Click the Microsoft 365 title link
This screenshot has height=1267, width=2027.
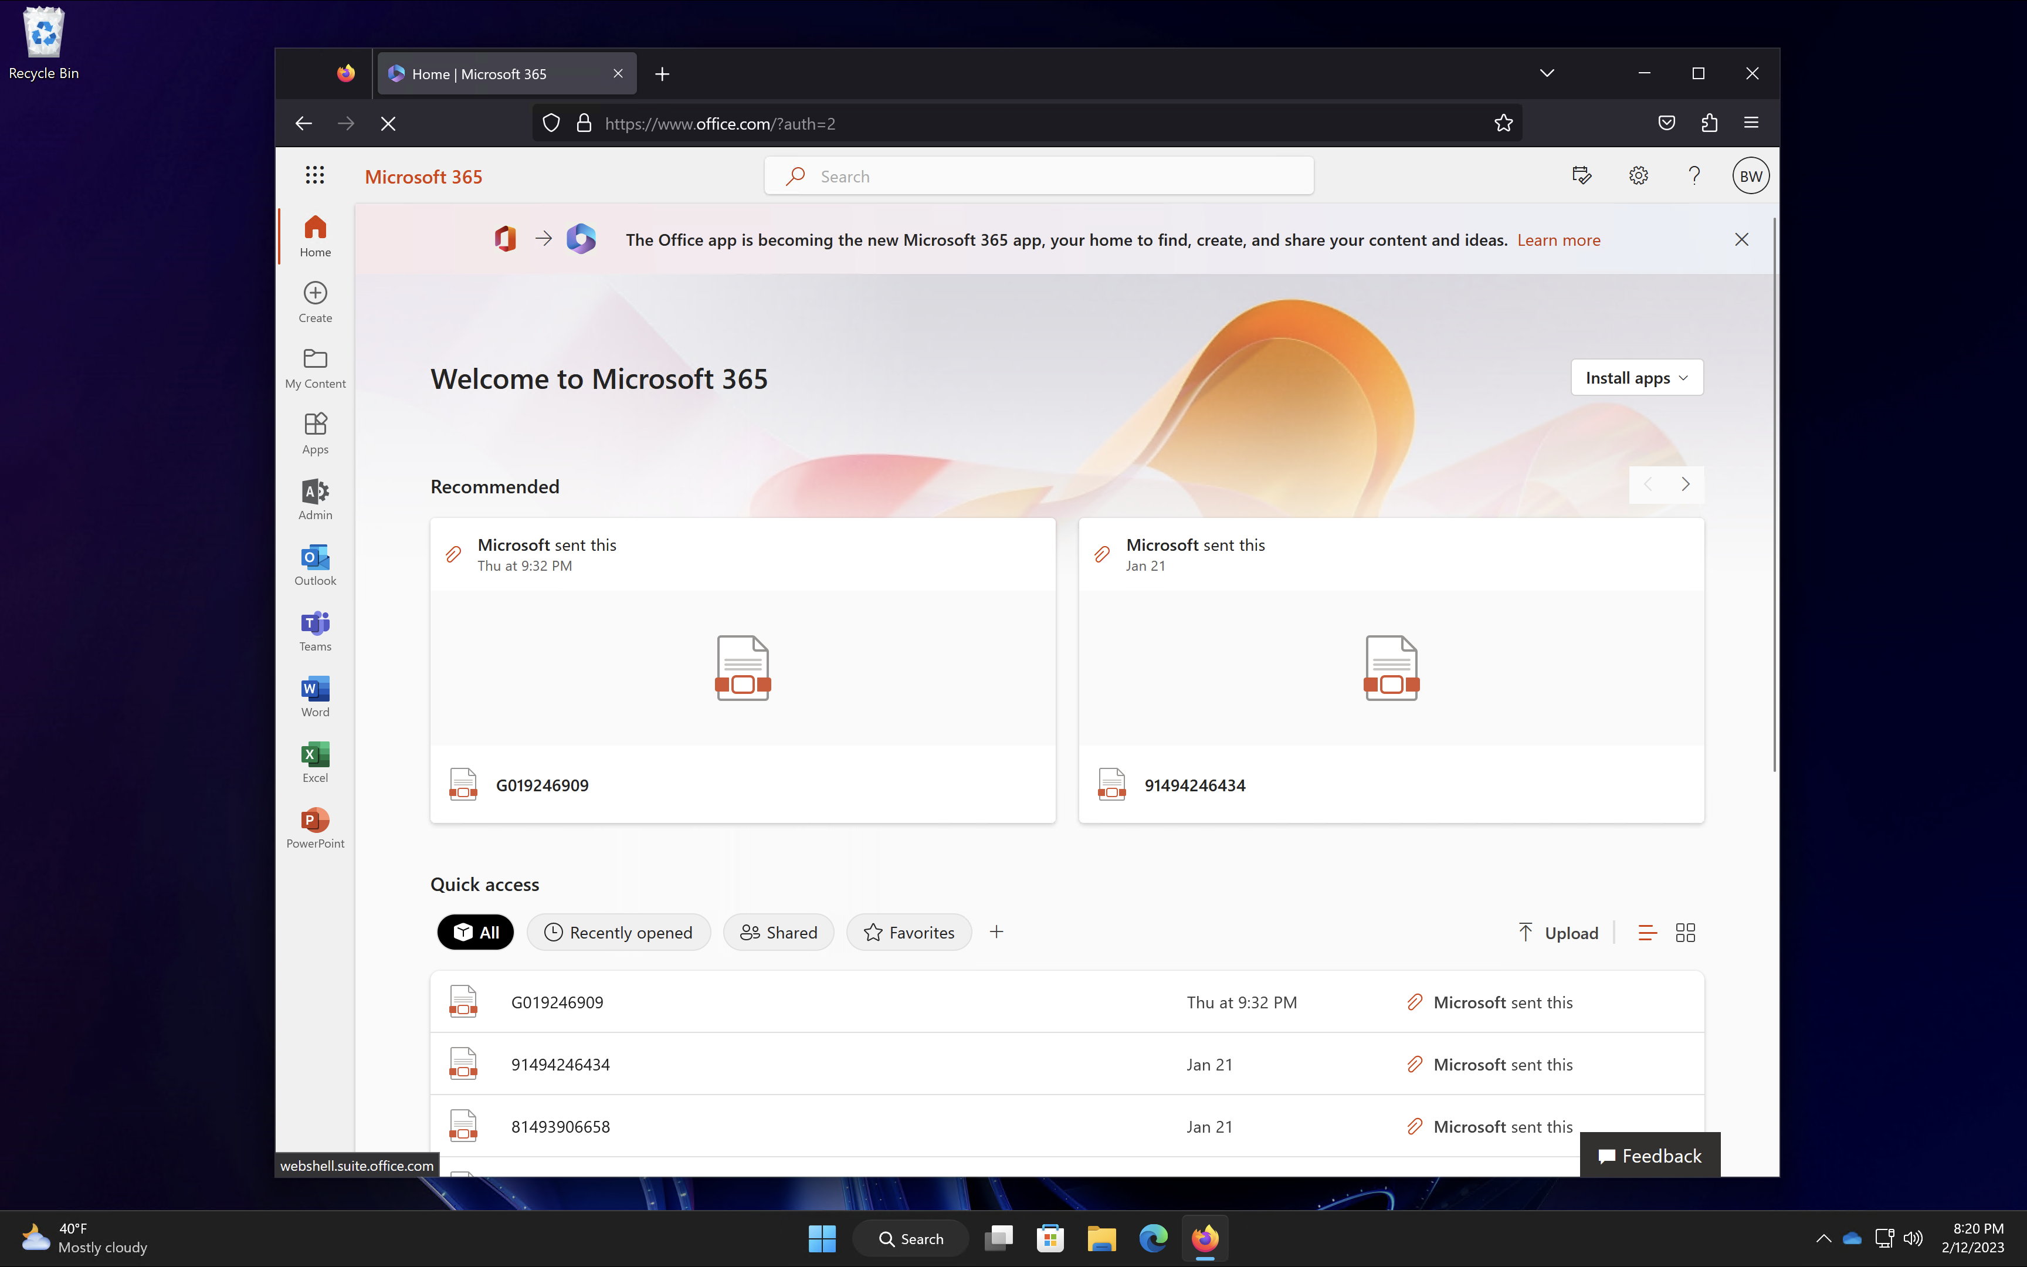[423, 177]
